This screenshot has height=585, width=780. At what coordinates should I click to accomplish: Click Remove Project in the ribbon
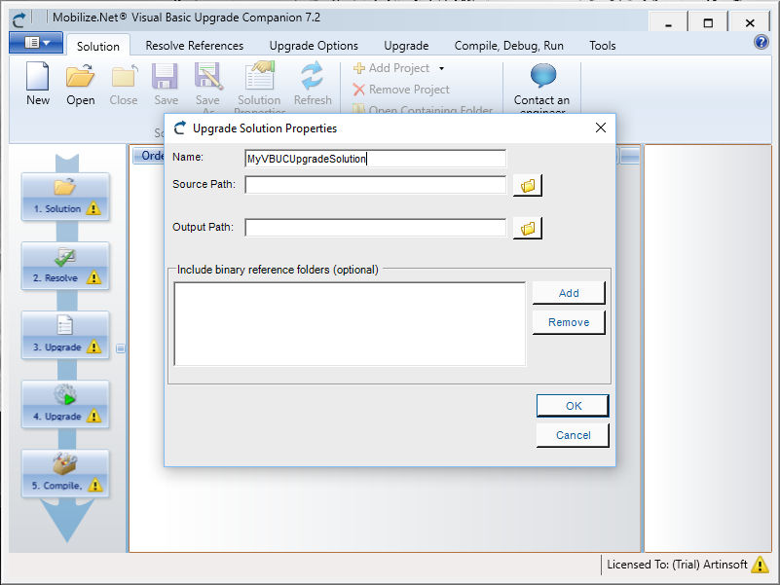(401, 90)
